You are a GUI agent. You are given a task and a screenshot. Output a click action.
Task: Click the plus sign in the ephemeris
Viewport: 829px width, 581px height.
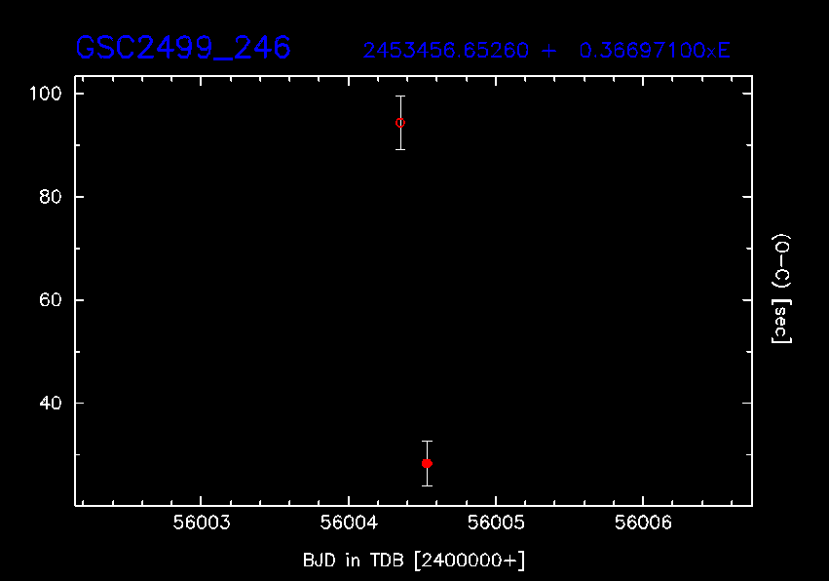tap(549, 51)
